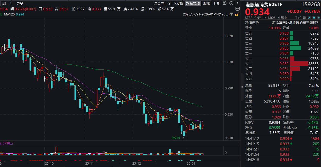321x167 pixels.
Task: Open the date range dropdown triangle
Action: click(x=232, y=15)
